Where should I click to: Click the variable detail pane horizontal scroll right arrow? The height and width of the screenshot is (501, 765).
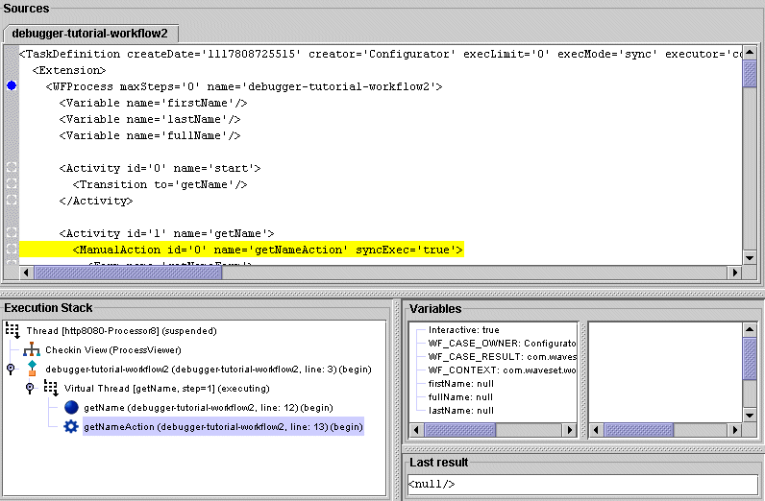734,430
